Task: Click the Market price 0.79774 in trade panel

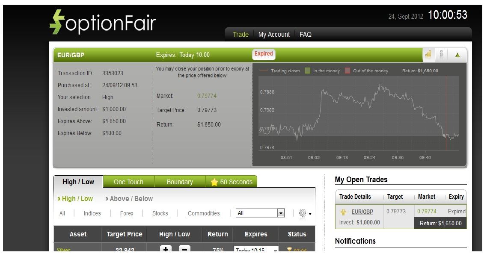Action: point(207,96)
